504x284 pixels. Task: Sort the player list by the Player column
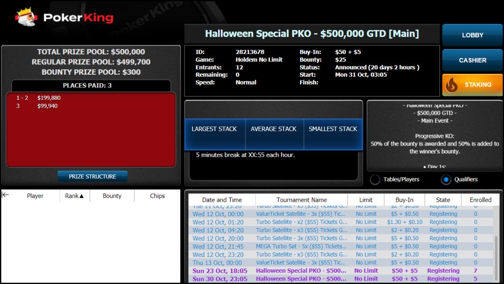[x=35, y=196]
